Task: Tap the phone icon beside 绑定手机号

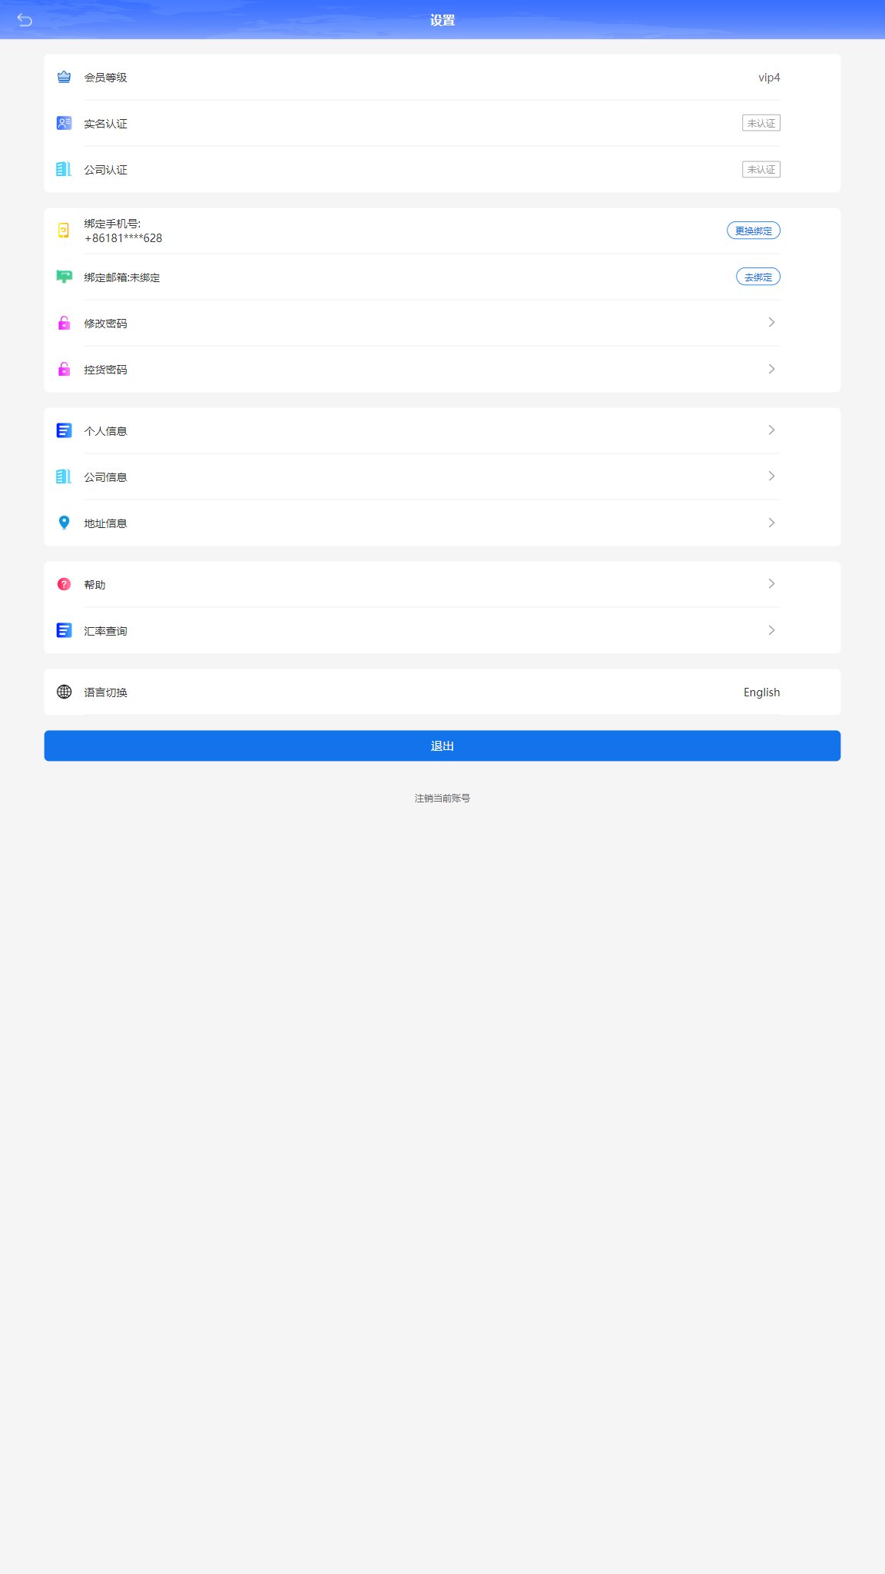Action: (x=64, y=230)
